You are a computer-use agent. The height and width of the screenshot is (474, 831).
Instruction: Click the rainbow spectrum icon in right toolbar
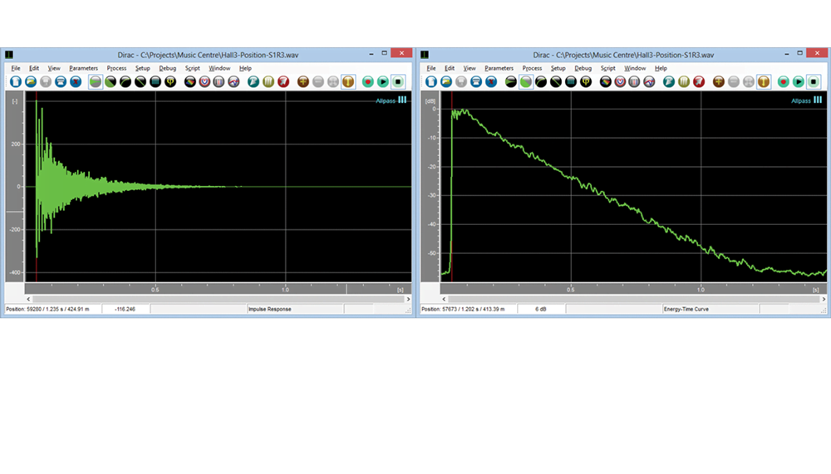coord(606,82)
